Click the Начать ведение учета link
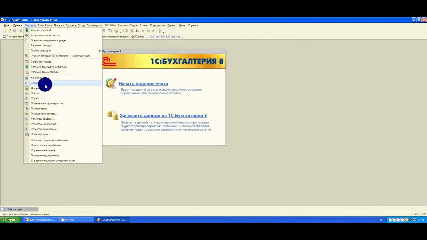The height and width of the screenshot is (240, 427). point(143,84)
